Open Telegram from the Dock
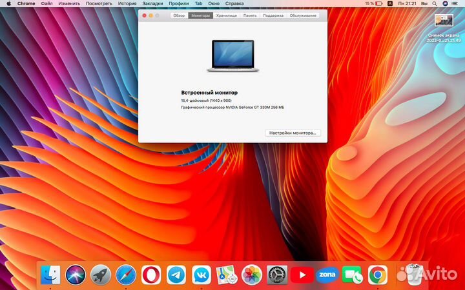The width and height of the screenshot is (465, 290). [176, 275]
